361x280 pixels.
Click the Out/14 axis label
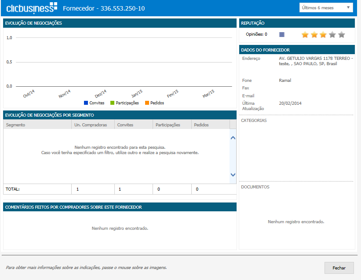click(x=29, y=94)
